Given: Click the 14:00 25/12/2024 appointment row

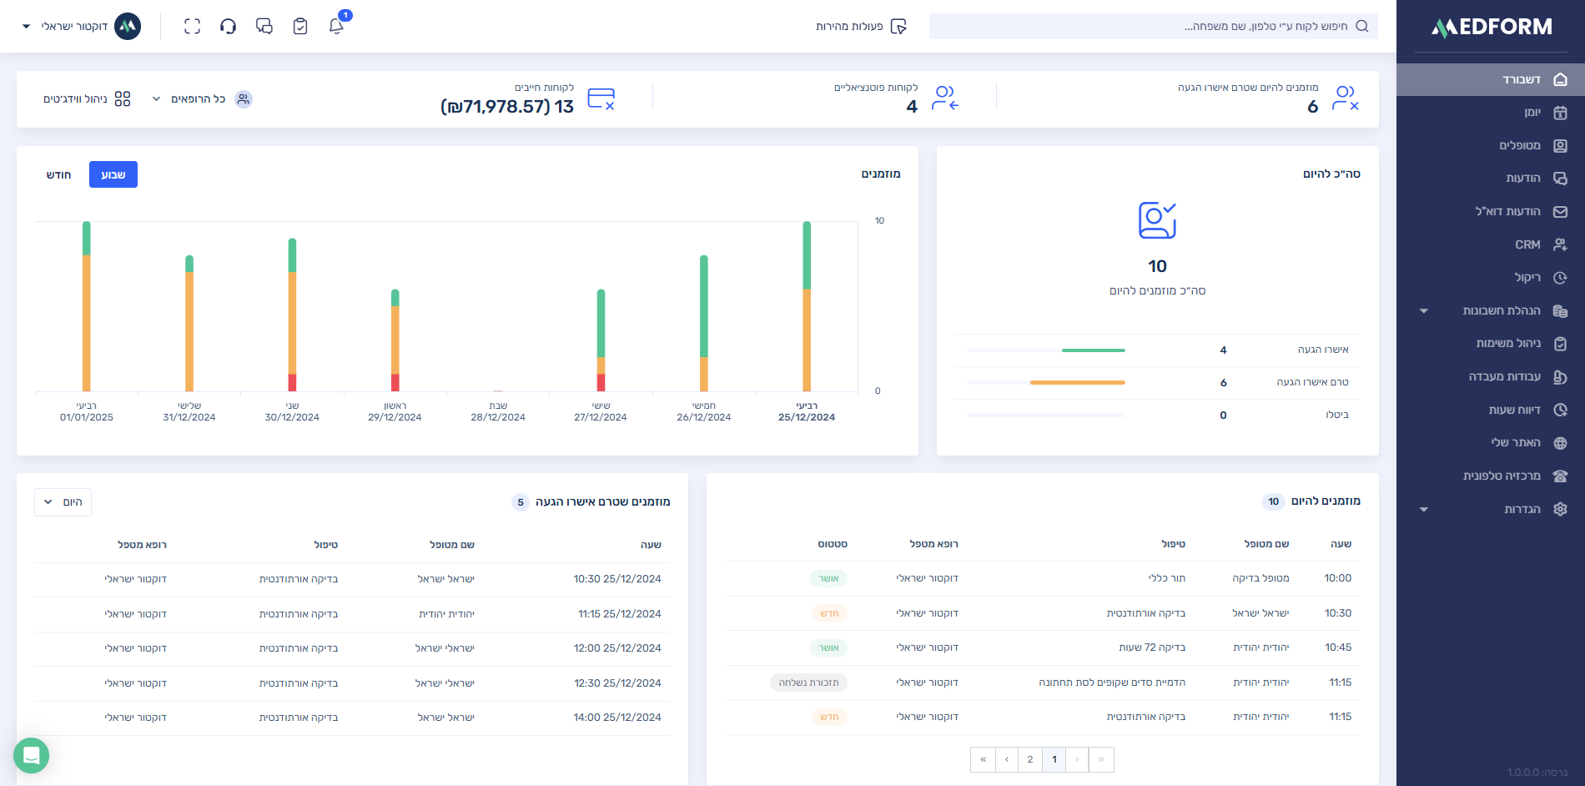Looking at the screenshot, I should (x=353, y=718).
